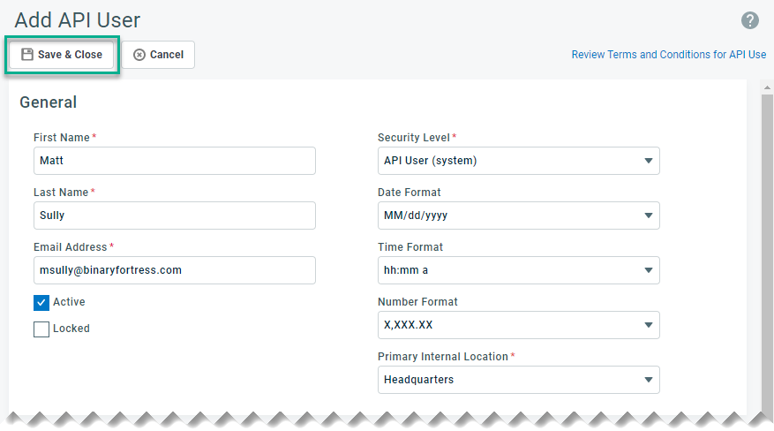This screenshot has width=774, height=431.
Task: Click the Number Format dropdown arrow
Action: 648,325
